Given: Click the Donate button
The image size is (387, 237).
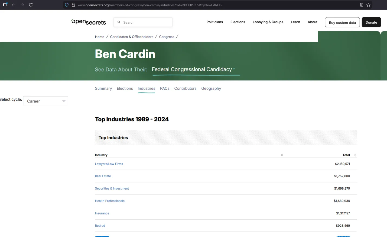Looking at the screenshot, I should coord(371,22).
